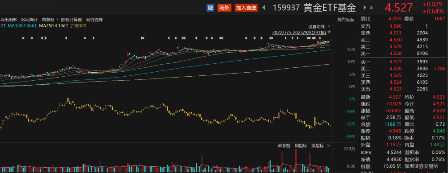
Task: Click 换指标 to switch indicator
Action: pos(318,146)
